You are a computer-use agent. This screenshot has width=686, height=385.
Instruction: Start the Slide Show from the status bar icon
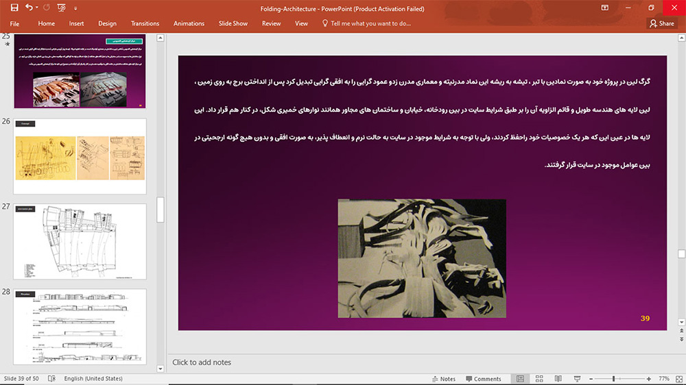(x=577, y=378)
